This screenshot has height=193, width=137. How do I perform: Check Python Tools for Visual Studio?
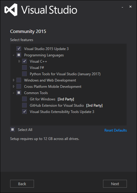click(24, 74)
